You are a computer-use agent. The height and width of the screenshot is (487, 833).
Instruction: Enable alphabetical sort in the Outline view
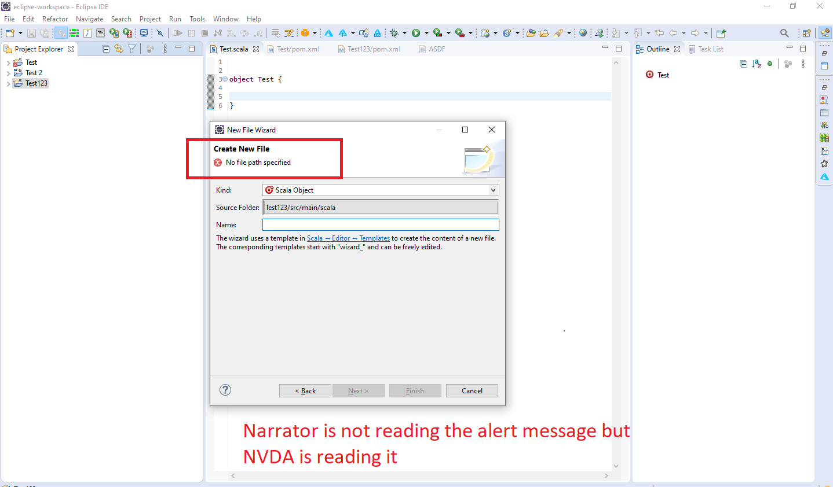coord(756,64)
